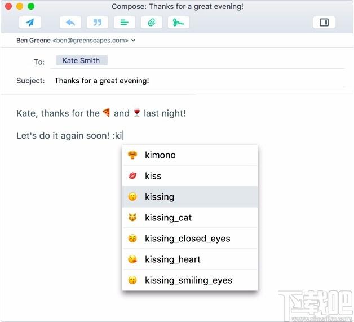Add a signature using the signature icon
This screenshot has height=322, width=354.
(x=179, y=23)
